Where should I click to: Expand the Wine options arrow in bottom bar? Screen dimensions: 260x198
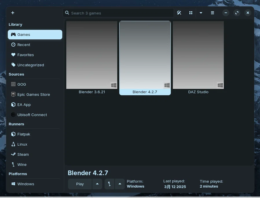click(120, 184)
